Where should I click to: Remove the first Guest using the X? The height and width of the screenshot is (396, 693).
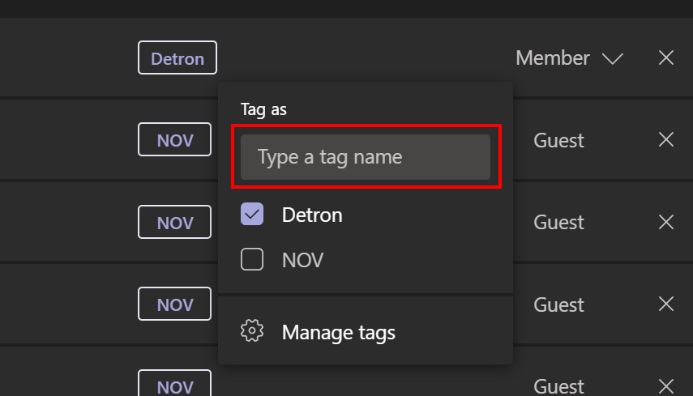pyautogui.click(x=665, y=139)
